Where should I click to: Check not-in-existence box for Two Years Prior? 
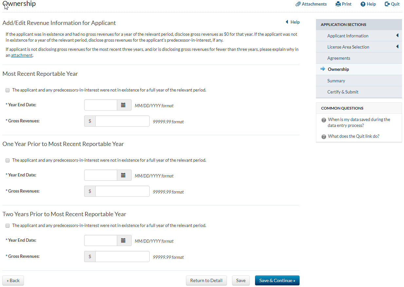click(x=8, y=226)
